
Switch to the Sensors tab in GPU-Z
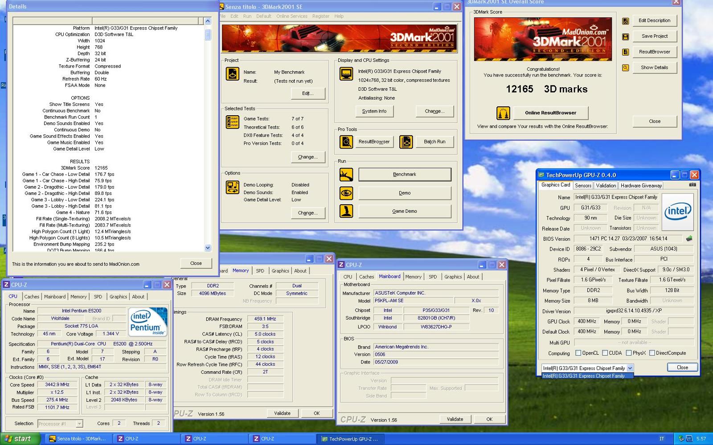click(x=583, y=186)
